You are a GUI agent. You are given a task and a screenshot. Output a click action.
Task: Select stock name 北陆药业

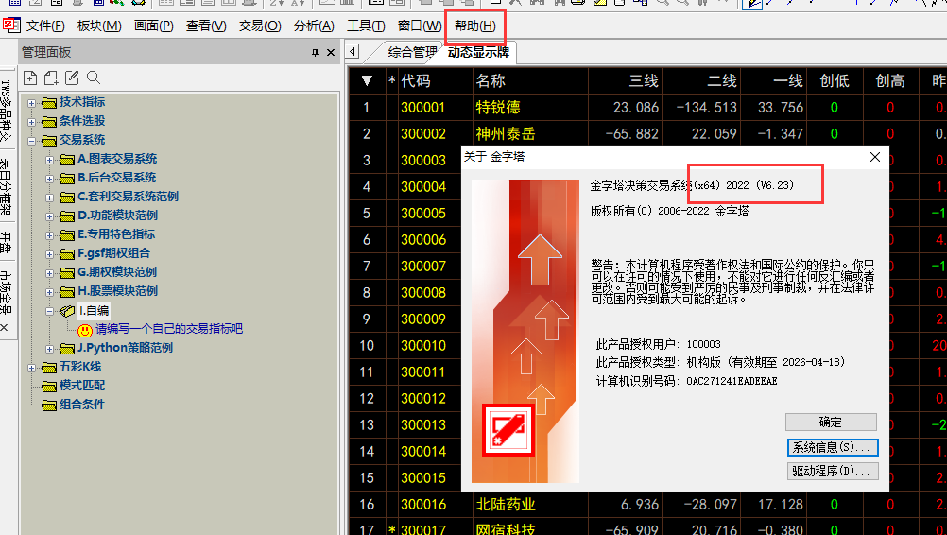pyautogui.click(x=505, y=505)
